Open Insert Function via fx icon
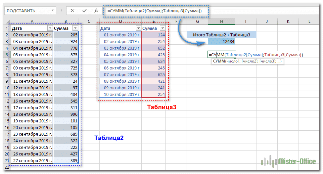Screen dimensions: 323x174 [x=96, y=11]
